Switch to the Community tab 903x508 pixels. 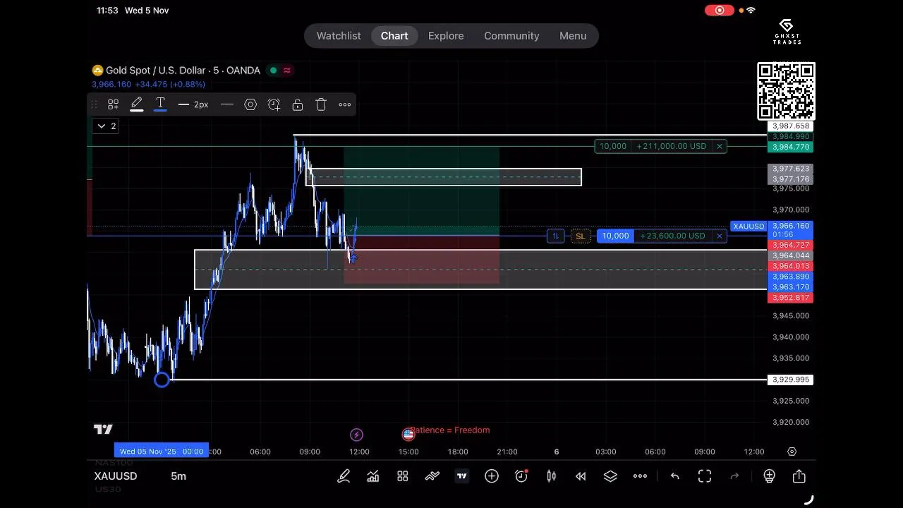coord(511,36)
